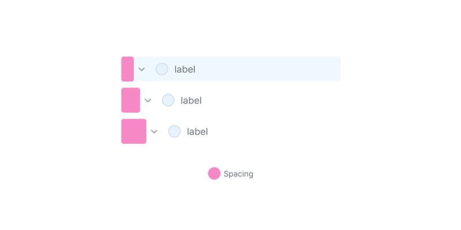
Task: Click the avatar circle beside the top label
Action: click(x=162, y=69)
